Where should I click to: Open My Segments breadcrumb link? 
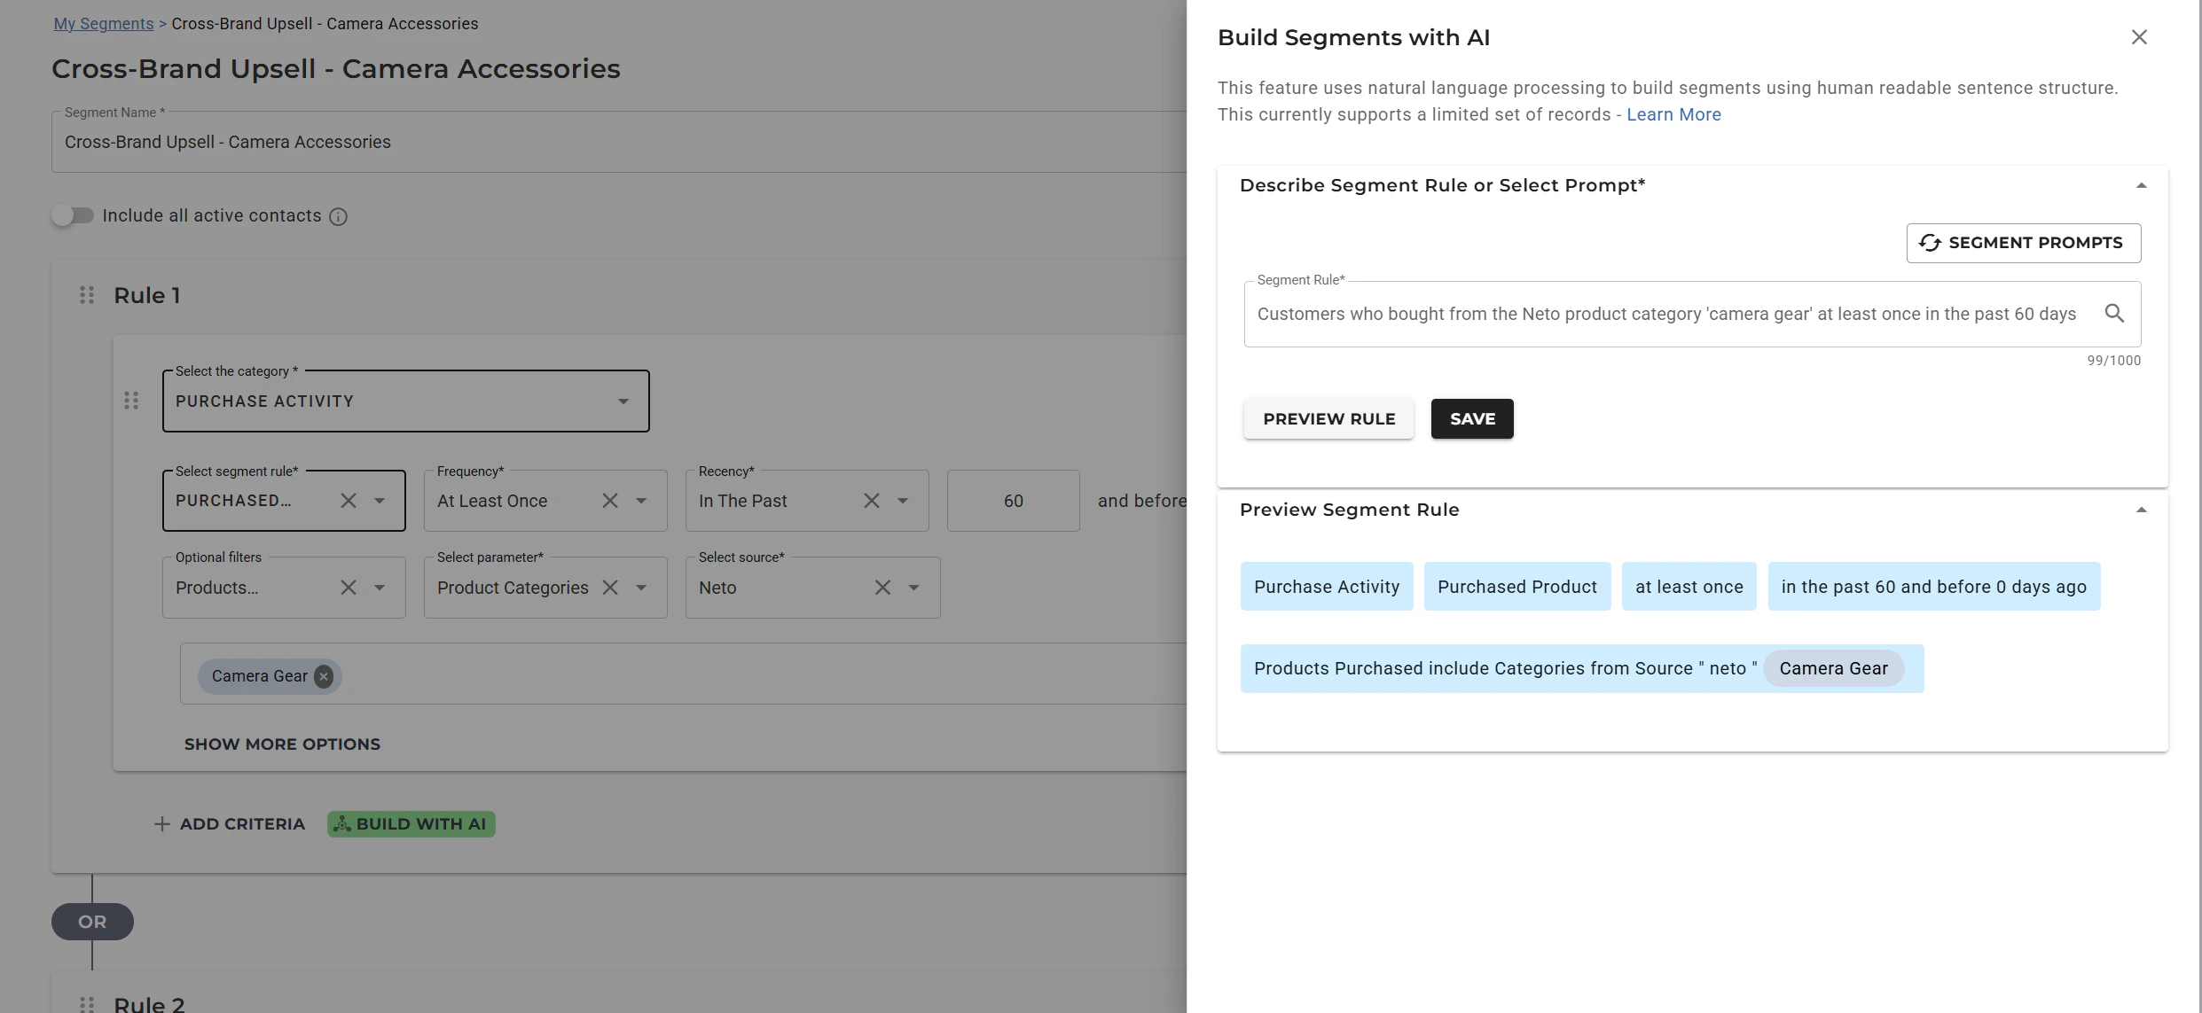(103, 23)
